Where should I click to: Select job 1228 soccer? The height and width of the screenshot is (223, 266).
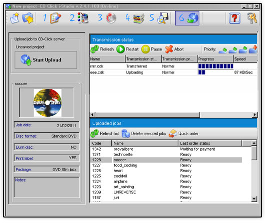166,161
